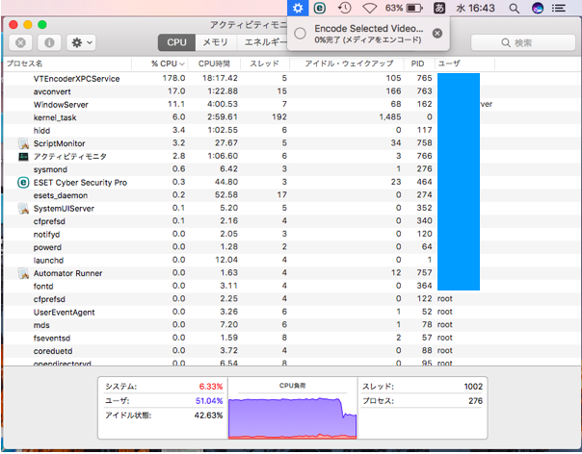Click the Automator gear icon in menu bar
This screenshot has height=454, width=582.
pyautogui.click(x=298, y=8)
